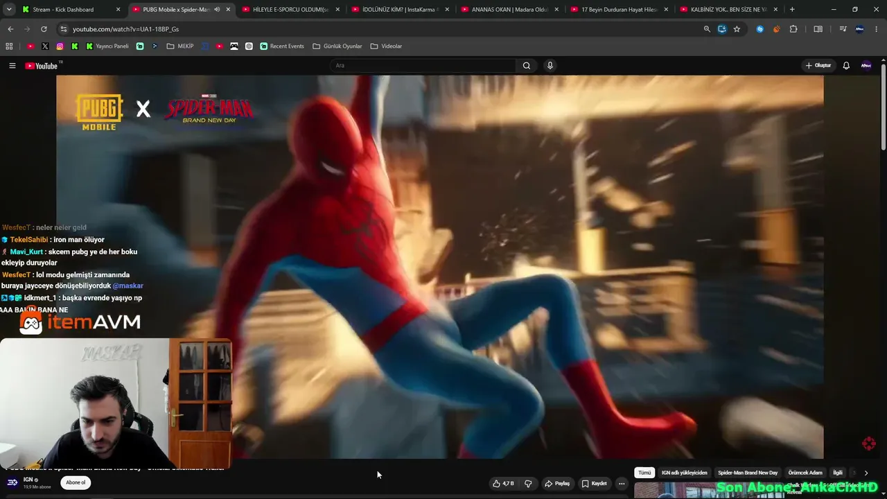Select the Örümcek Adam chip
The height and width of the screenshot is (499, 887).
805,473
